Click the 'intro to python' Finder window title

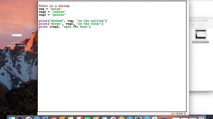pyautogui.click(x=199, y=20)
